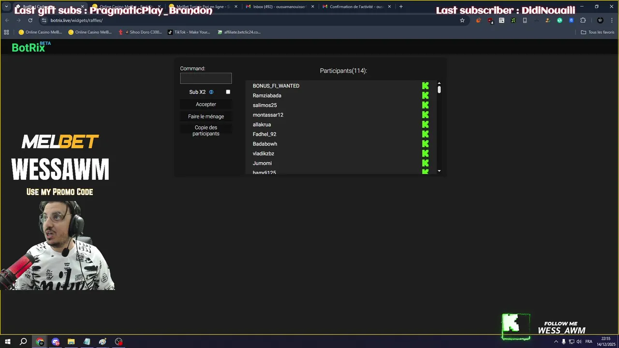Open the affiliate.betclic24.co... bookmark
This screenshot has height=348, width=619.
pos(239,32)
